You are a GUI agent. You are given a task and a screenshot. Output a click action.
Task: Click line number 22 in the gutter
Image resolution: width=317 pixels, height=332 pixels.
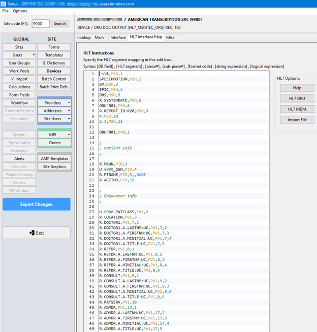[x=91, y=185]
